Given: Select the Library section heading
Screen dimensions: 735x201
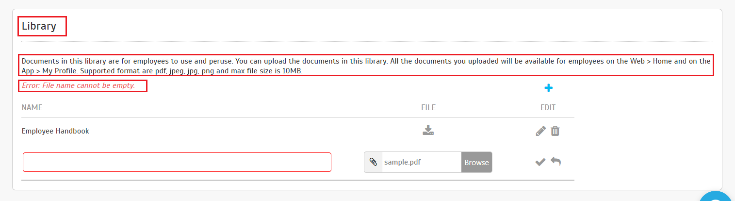Looking at the screenshot, I should (39, 26).
